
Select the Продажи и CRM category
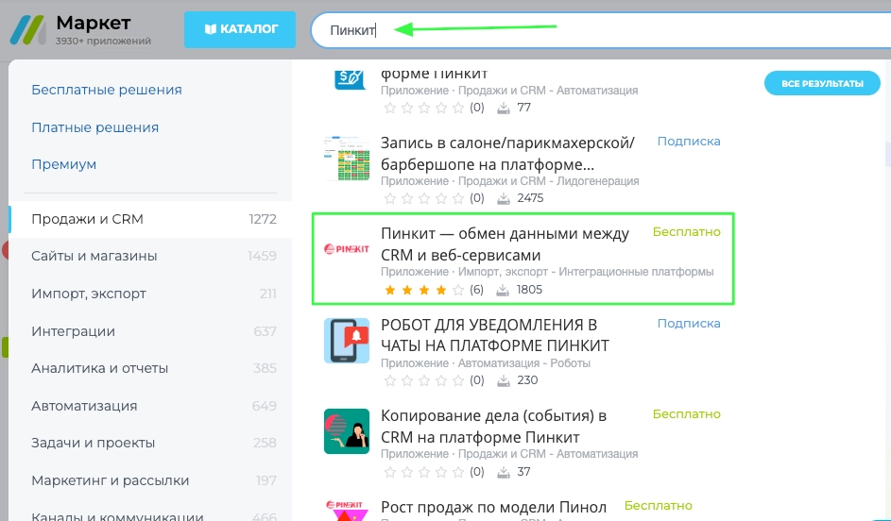click(87, 219)
